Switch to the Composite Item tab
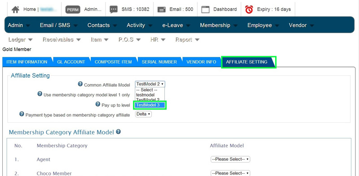This screenshot has width=359, height=176. point(113,62)
